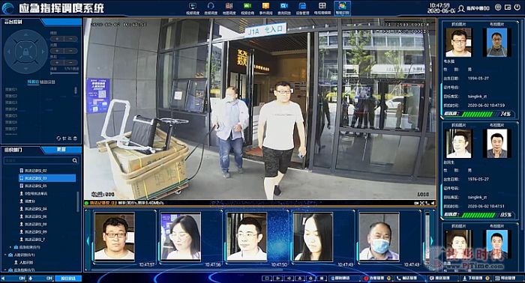Expand the 人脸识别 tree group
This screenshot has width=525, height=283.
tap(6, 255)
